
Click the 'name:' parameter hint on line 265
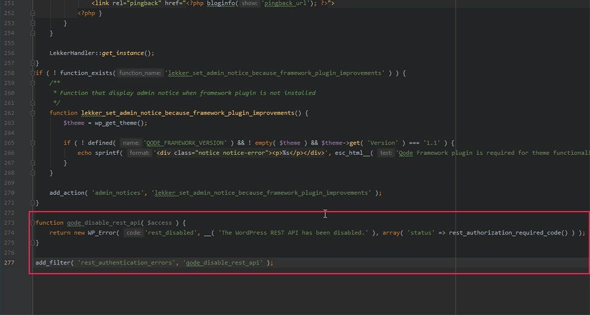pos(132,143)
